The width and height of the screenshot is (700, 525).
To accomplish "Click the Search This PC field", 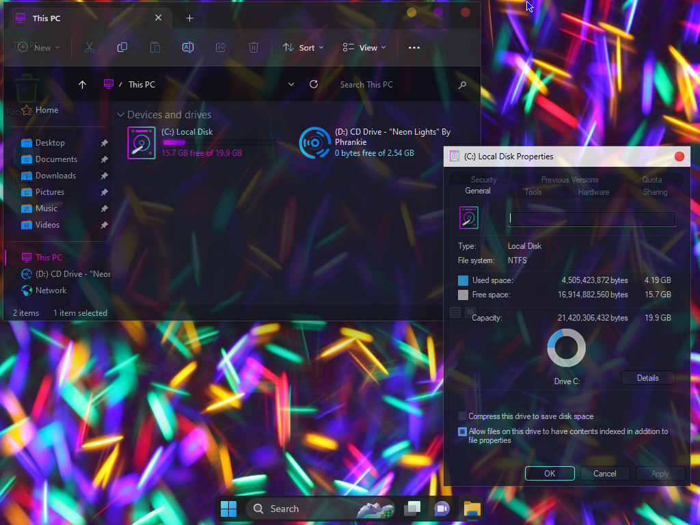I will [396, 84].
